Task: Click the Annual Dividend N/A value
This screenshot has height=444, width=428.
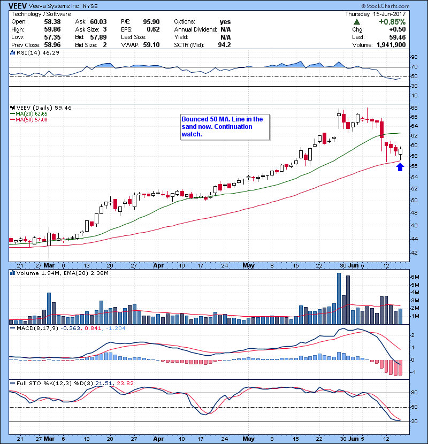Action: (x=226, y=29)
